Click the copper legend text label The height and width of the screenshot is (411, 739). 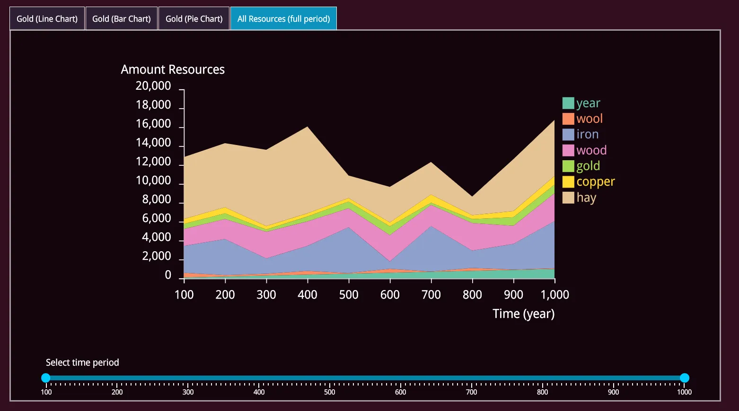(595, 182)
